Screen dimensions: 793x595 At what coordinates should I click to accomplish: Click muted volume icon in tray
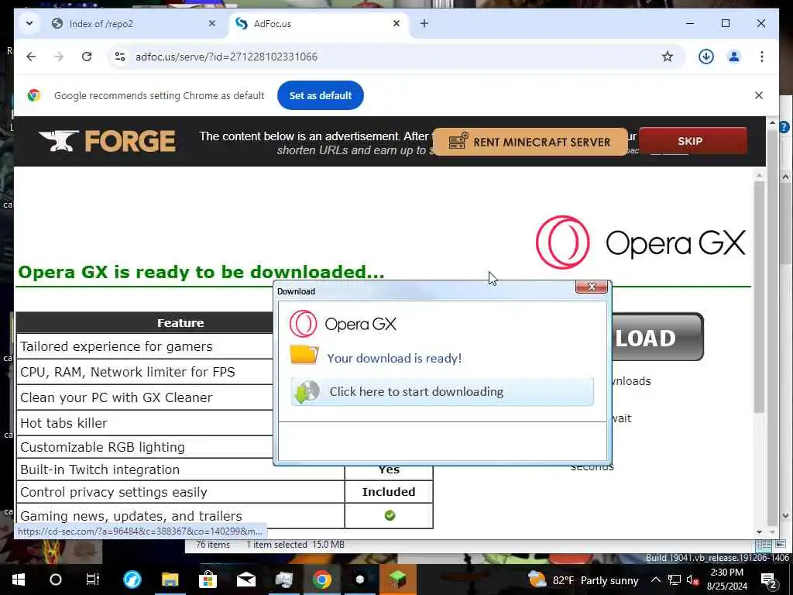pyautogui.click(x=693, y=580)
